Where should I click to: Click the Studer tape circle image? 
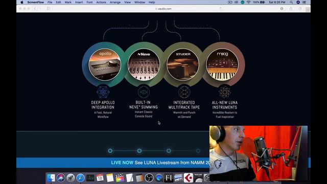pos(183,65)
